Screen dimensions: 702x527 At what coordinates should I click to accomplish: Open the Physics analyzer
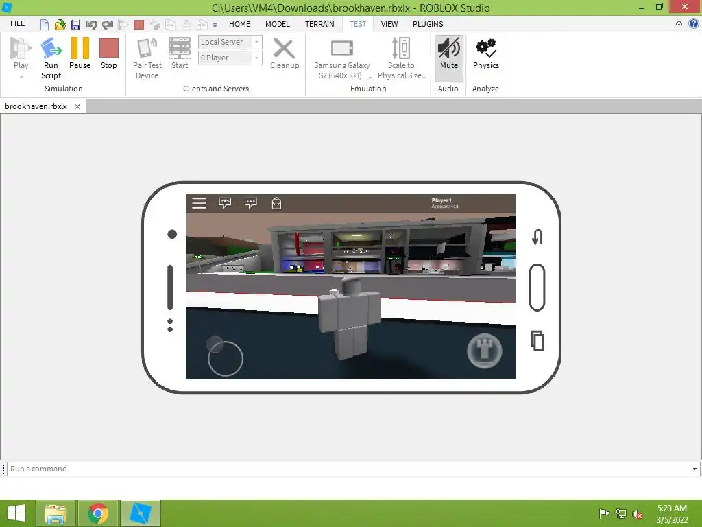point(486,53)
